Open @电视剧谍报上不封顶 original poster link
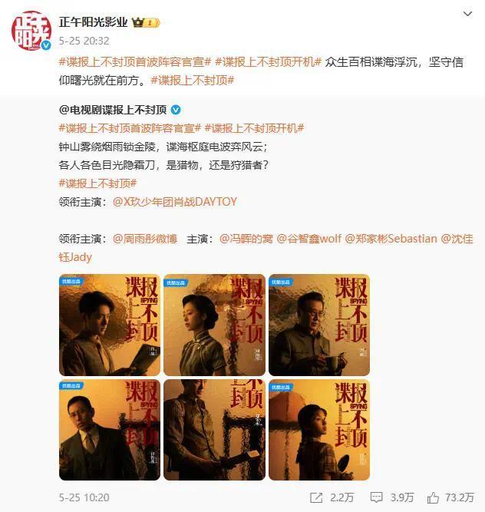 (113, 110)
